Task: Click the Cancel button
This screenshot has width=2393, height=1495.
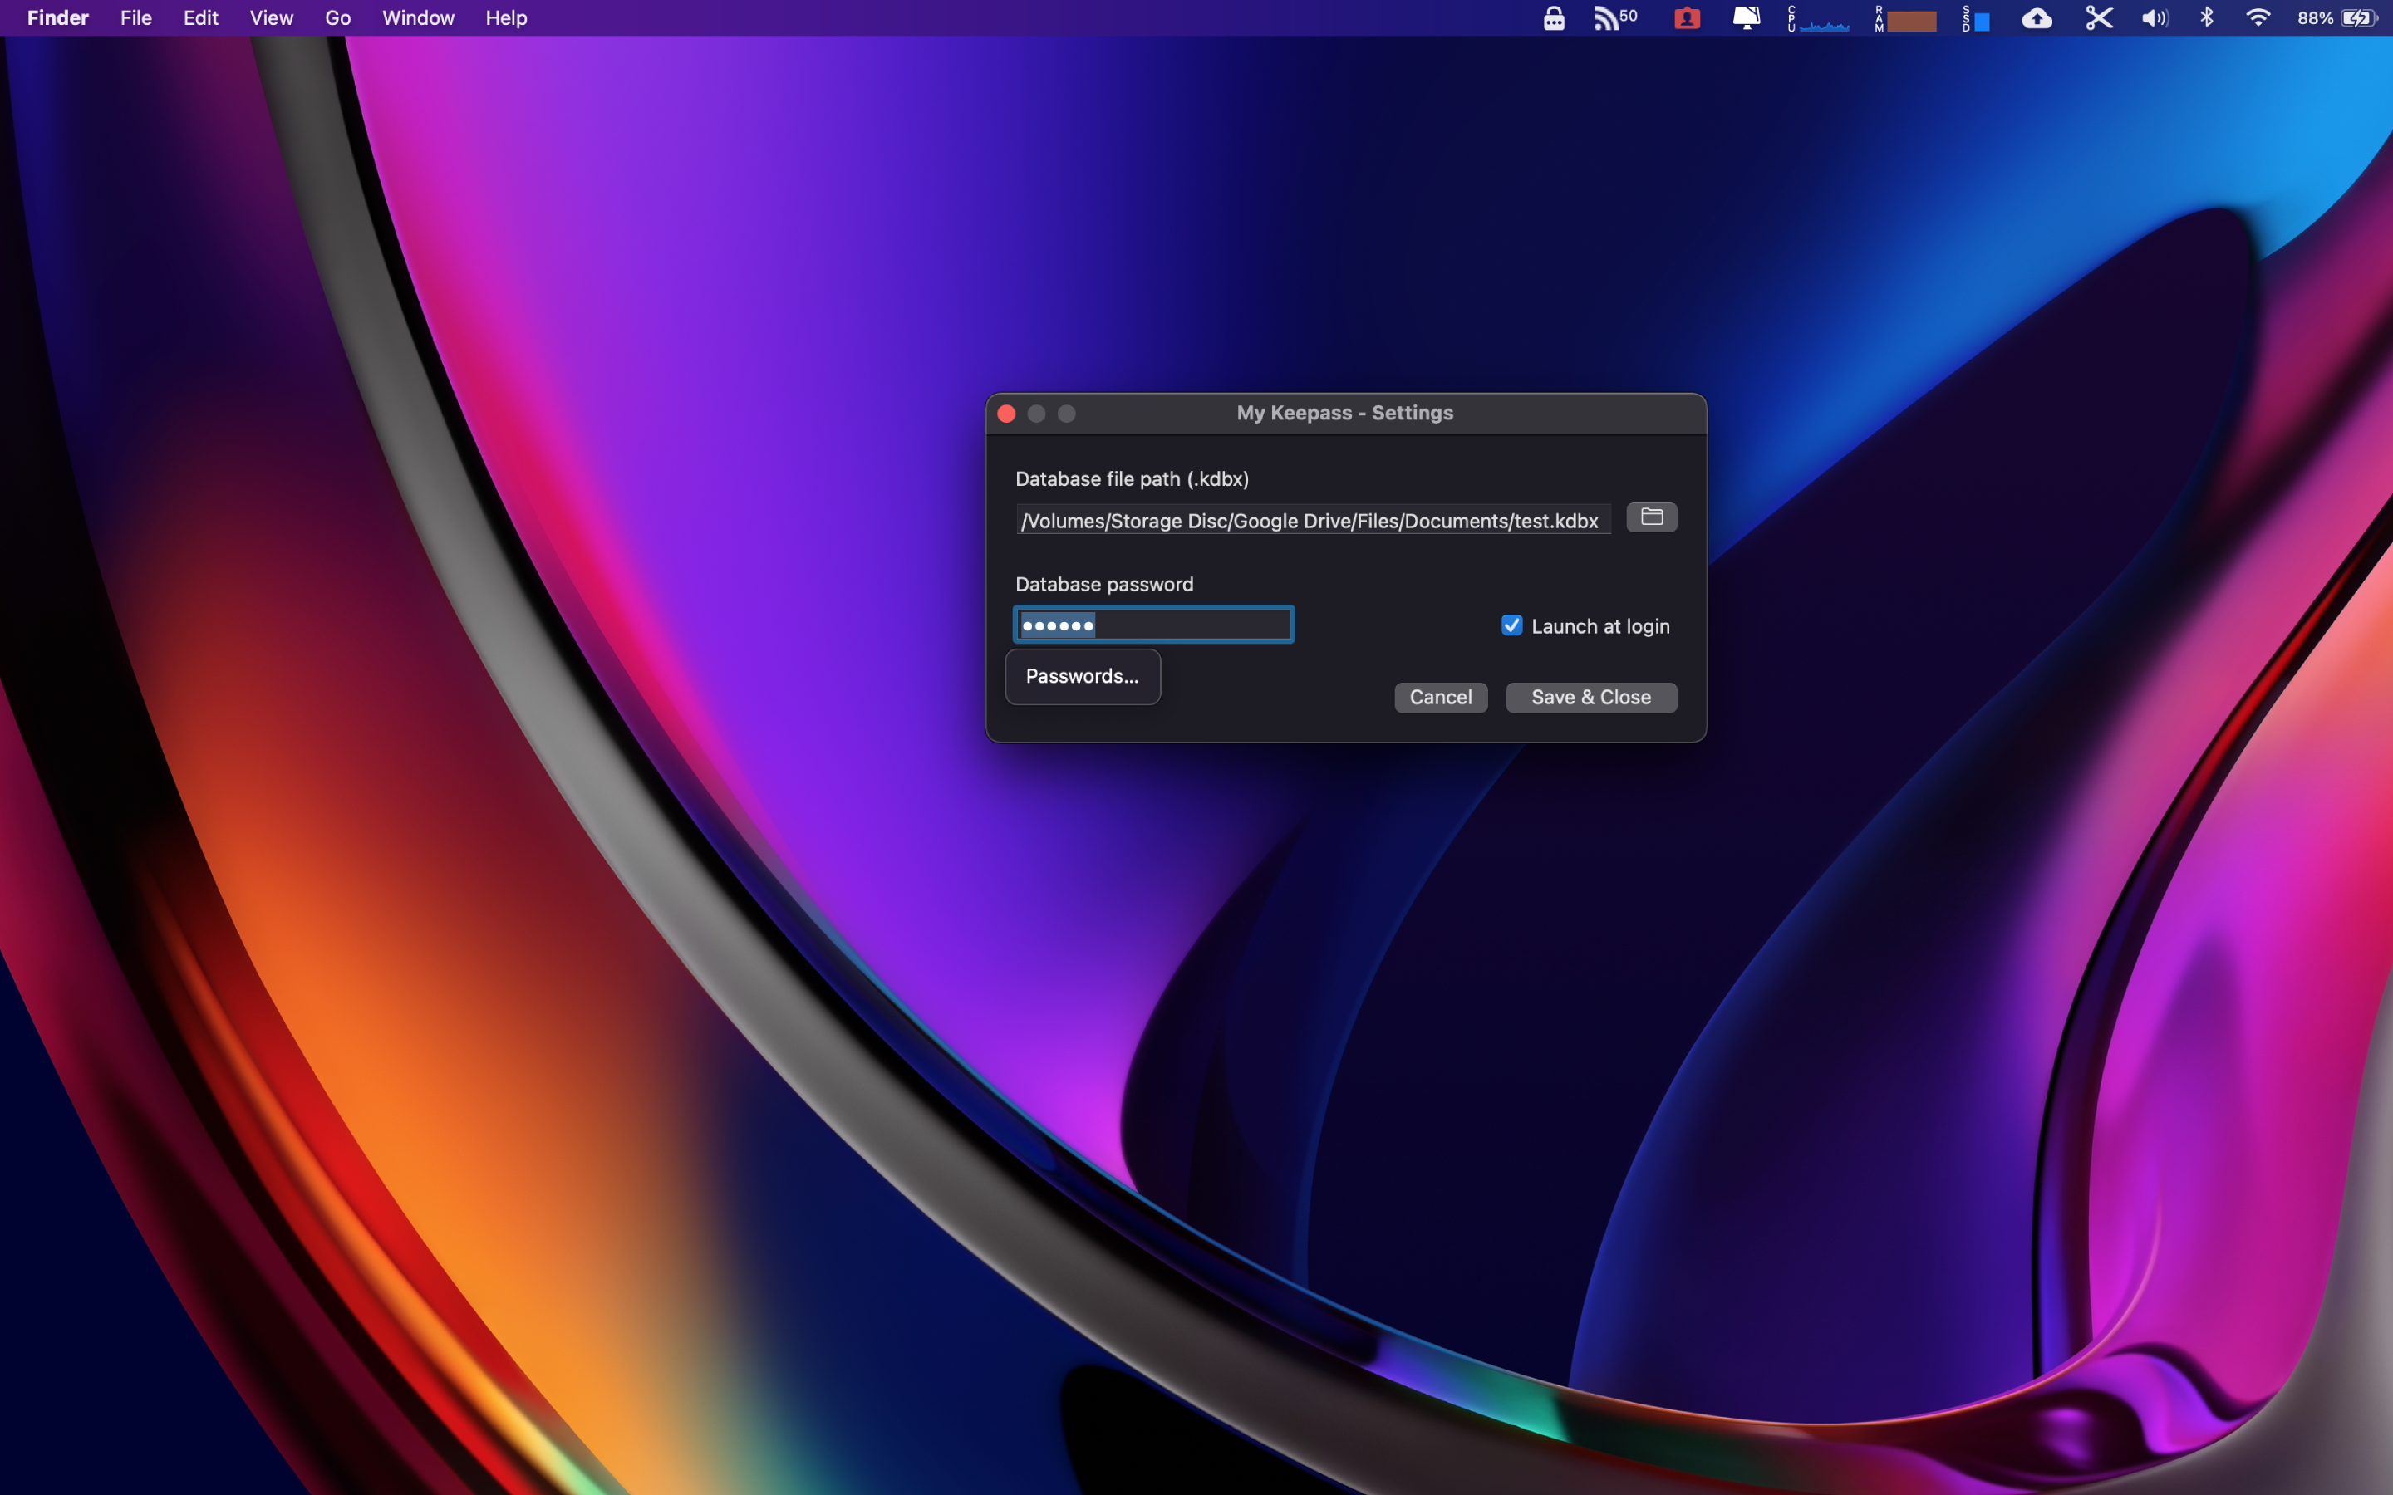Action: [1441, 697]
